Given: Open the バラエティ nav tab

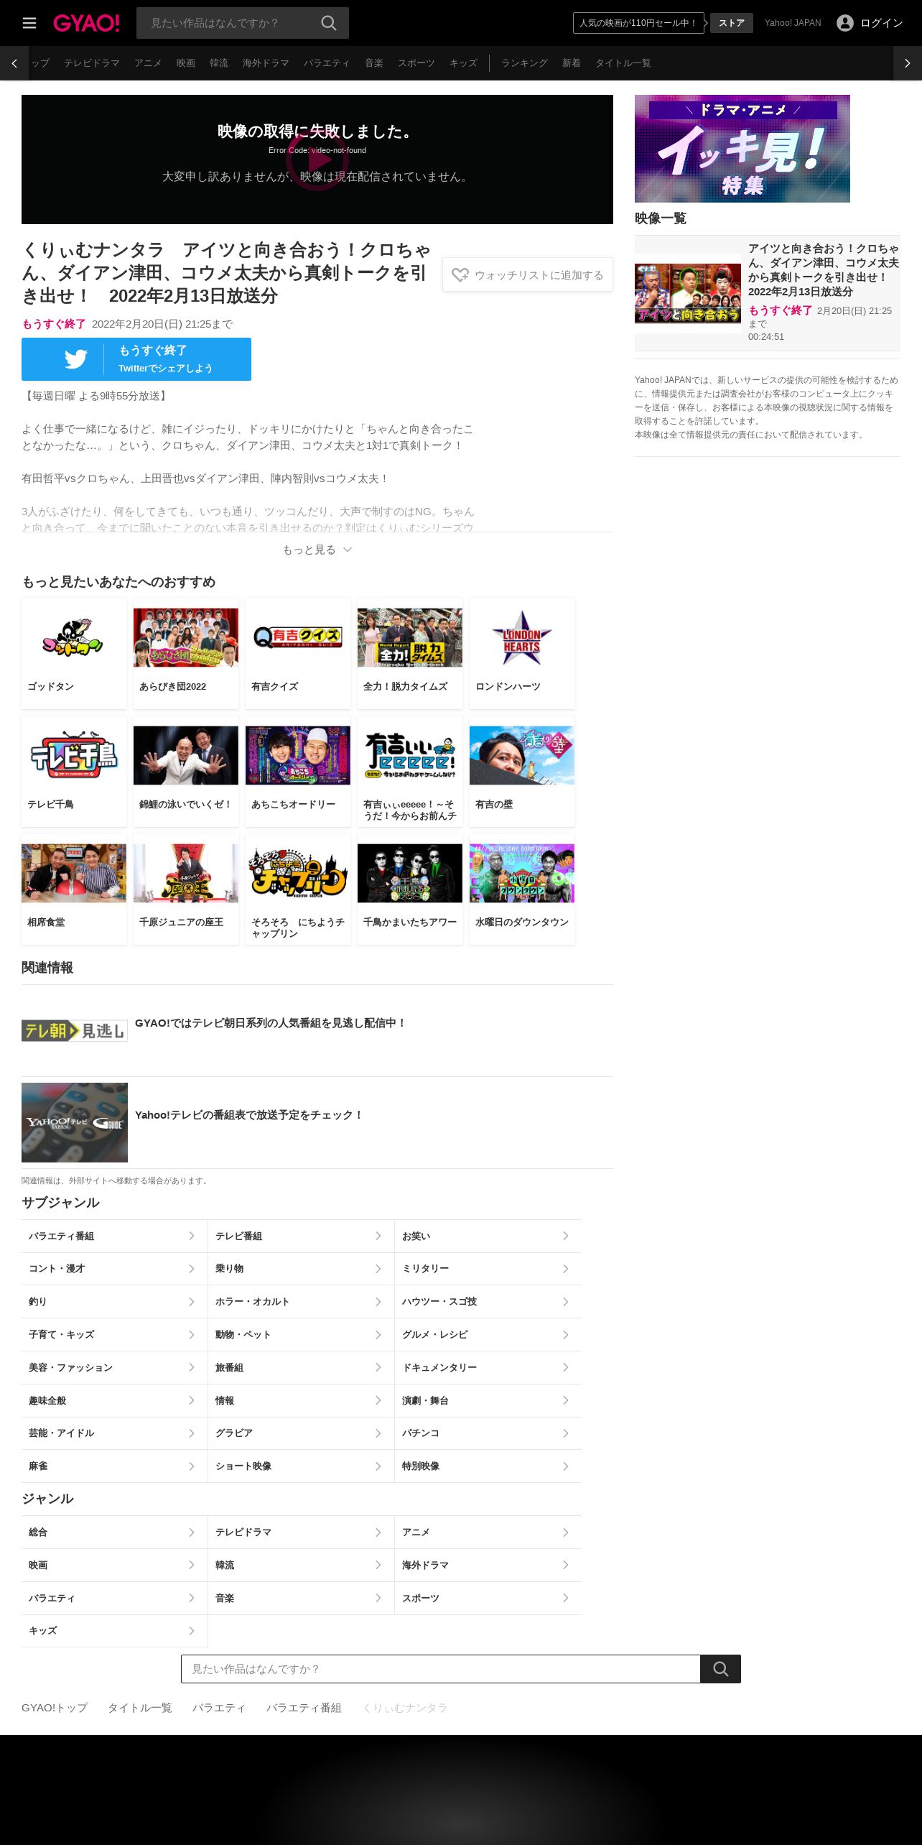Looking at the screenshot, I should coord(327,63).
